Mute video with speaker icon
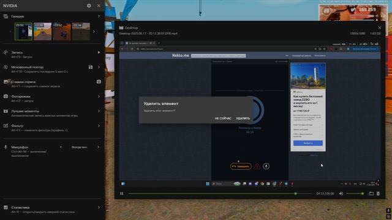This screenshot has width=392, height=220. coord(341,194)
